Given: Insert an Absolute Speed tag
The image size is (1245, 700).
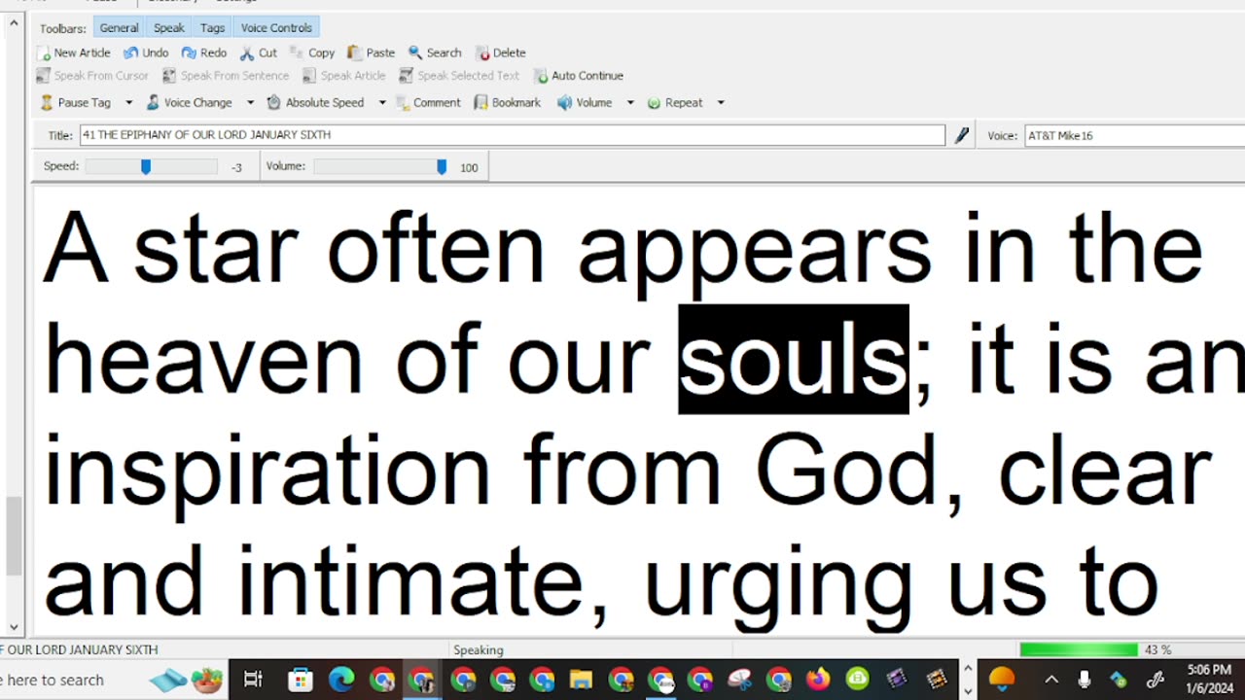Looking at the screenshot, I should [x=316, y=102].
